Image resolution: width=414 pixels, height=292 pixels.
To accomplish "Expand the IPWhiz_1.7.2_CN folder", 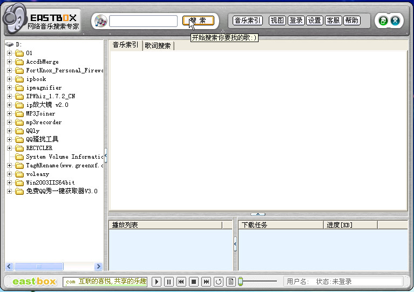I will coord(10,97).
